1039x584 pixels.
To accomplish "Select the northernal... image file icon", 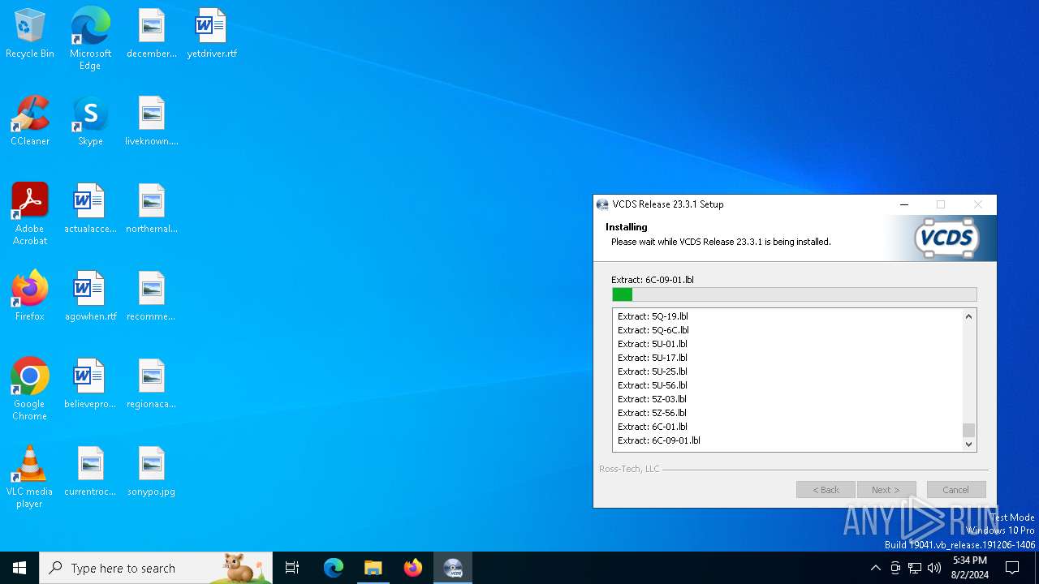I will click(x=151, y=209).
